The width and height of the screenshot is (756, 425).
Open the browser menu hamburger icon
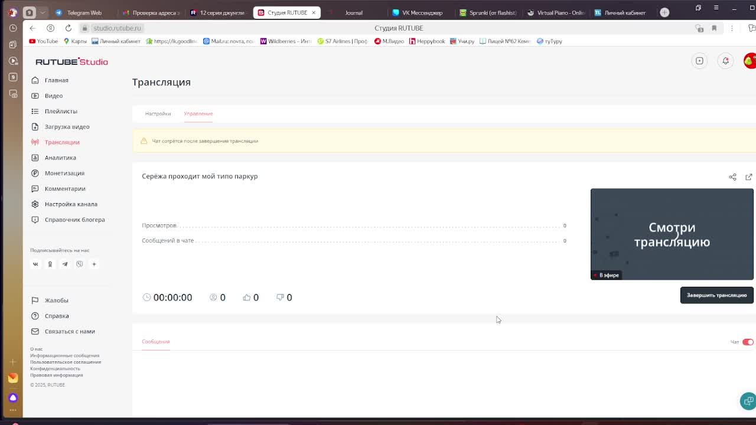point(716,8)
